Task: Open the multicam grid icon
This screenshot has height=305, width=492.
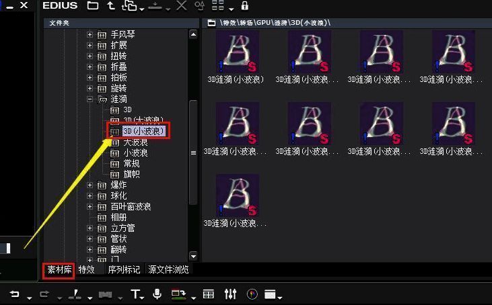Action: (209, 294)
